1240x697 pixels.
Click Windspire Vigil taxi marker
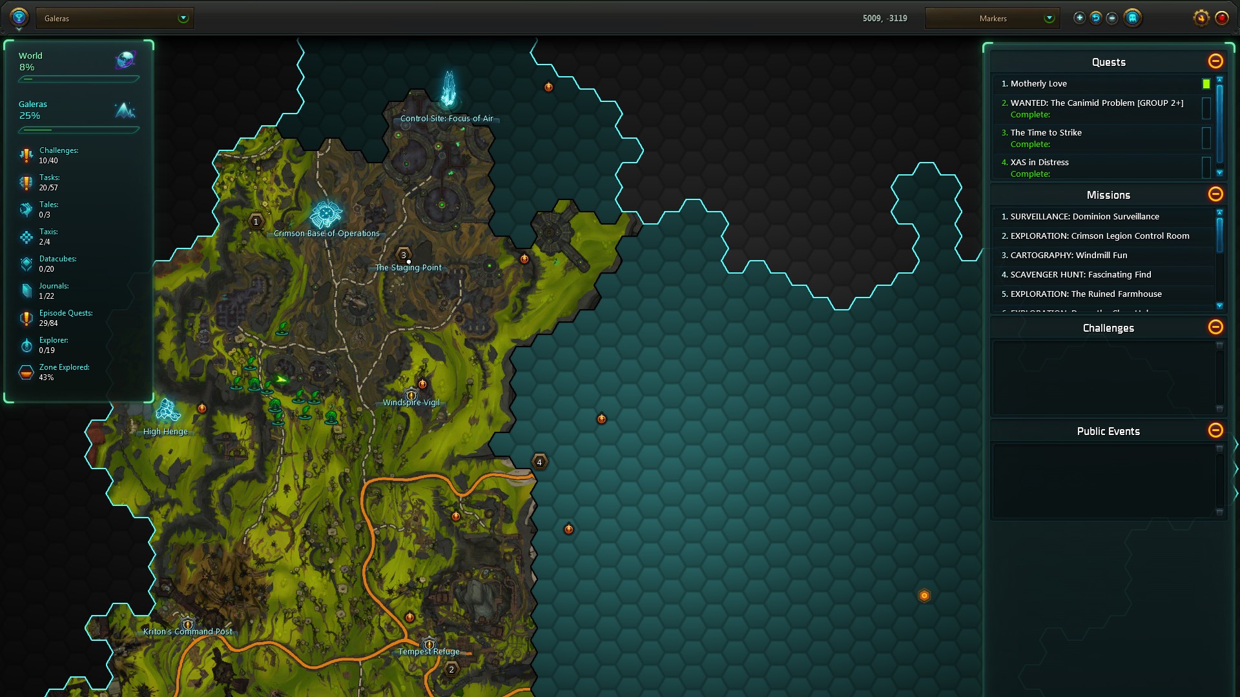(x=411, y=394)
